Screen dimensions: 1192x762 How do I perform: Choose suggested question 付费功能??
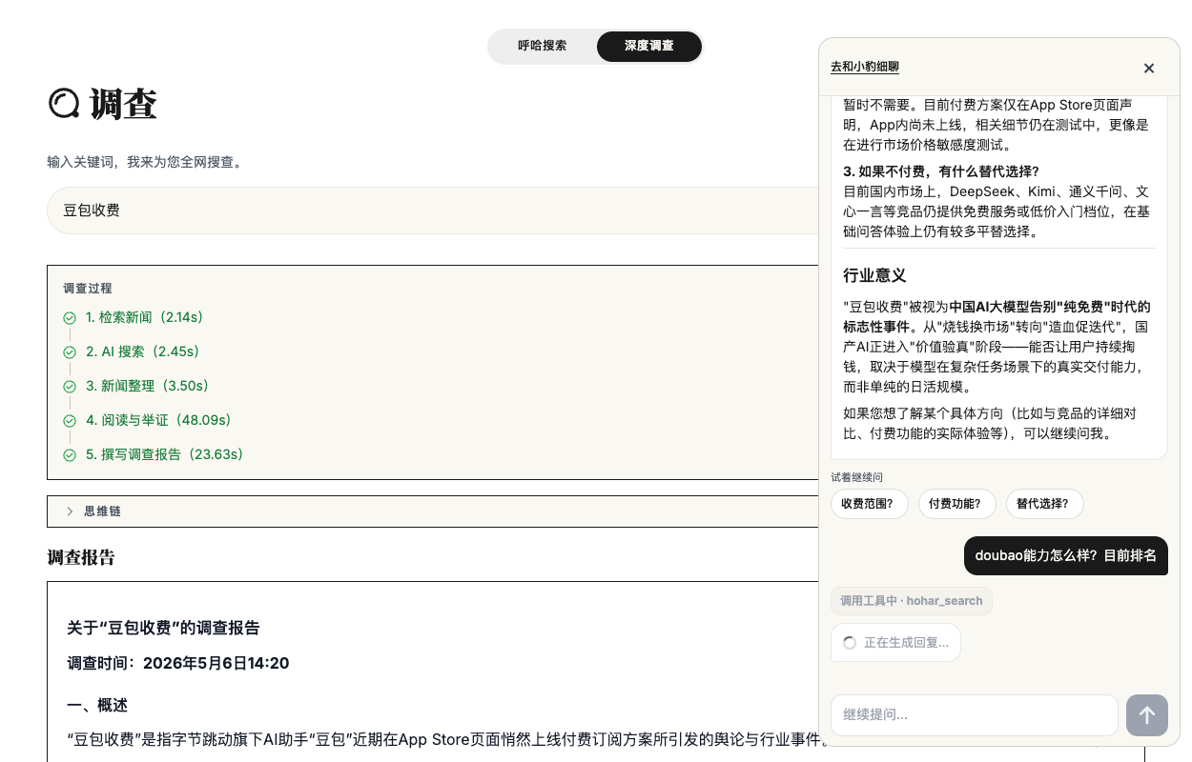coord(957,504)
